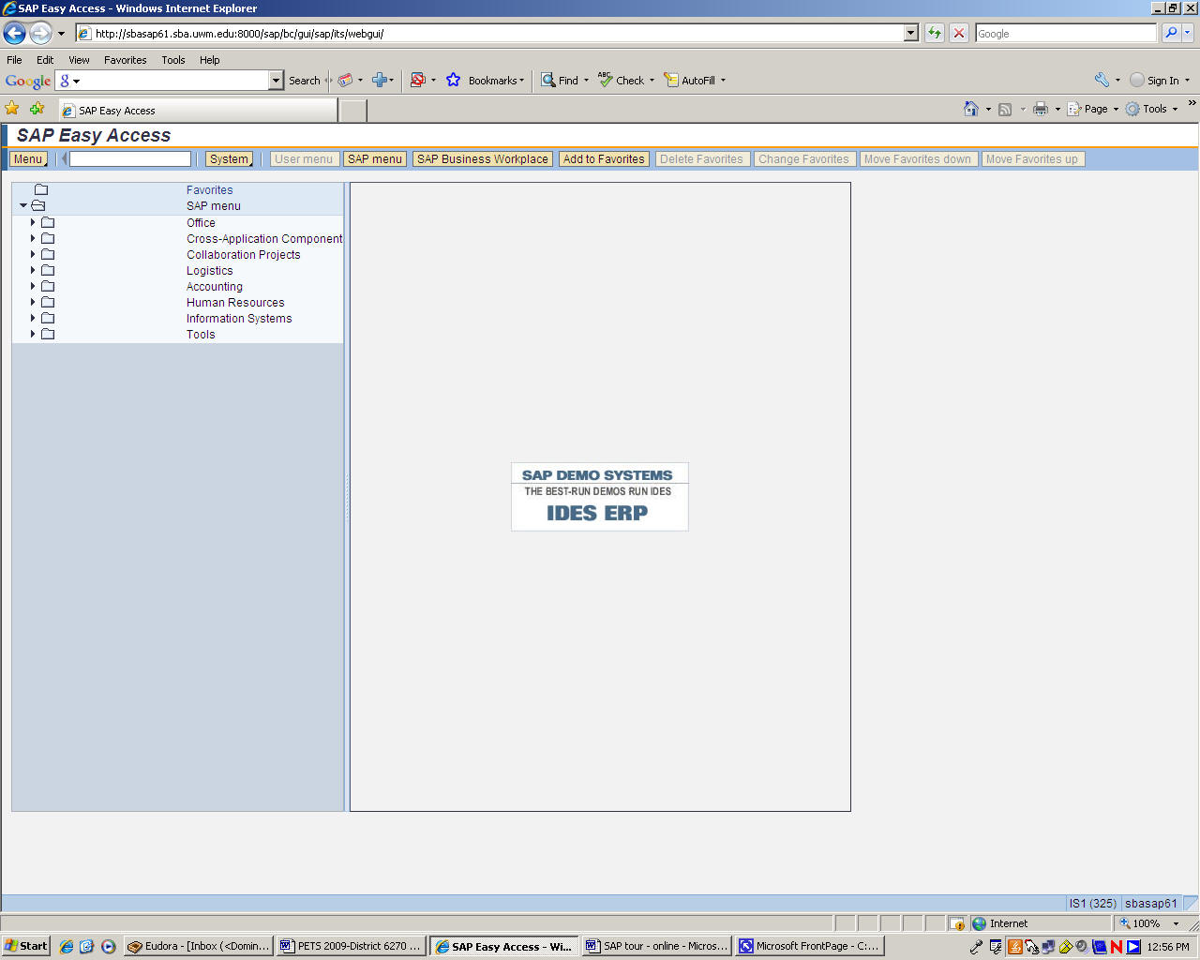The width and height of the screenshot is (1200, 960).
Task: Click the refresh icon next to the address bar
Action: point(934,34)
